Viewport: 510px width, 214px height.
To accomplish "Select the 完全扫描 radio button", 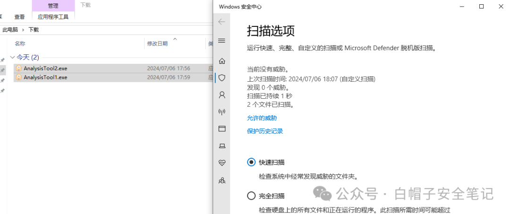I will (251, 196).
